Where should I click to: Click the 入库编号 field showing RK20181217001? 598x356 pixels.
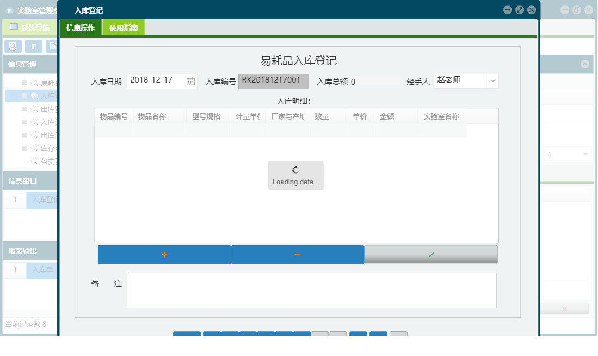(274, 81)
